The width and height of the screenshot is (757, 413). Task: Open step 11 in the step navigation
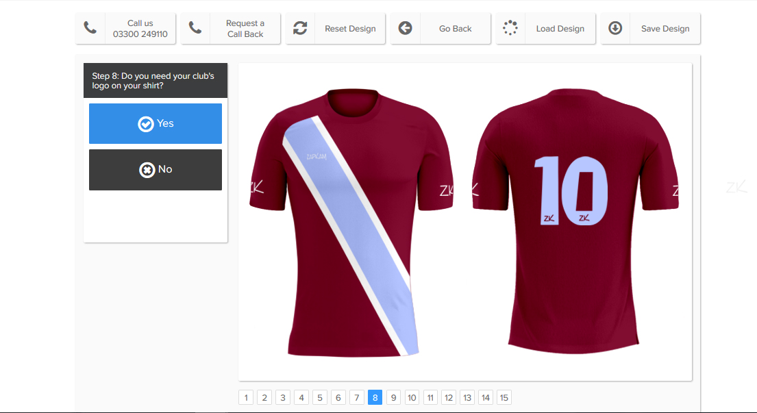[430, 397]
